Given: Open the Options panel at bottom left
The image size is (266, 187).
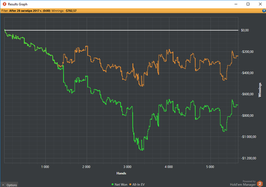Looking at the screenshot, I should 9,185.
